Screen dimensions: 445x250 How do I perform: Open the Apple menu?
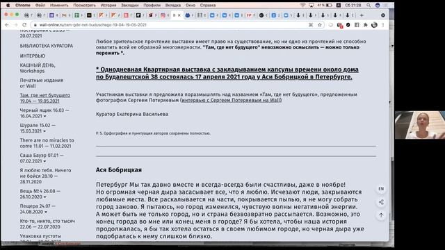coord(8,5)
